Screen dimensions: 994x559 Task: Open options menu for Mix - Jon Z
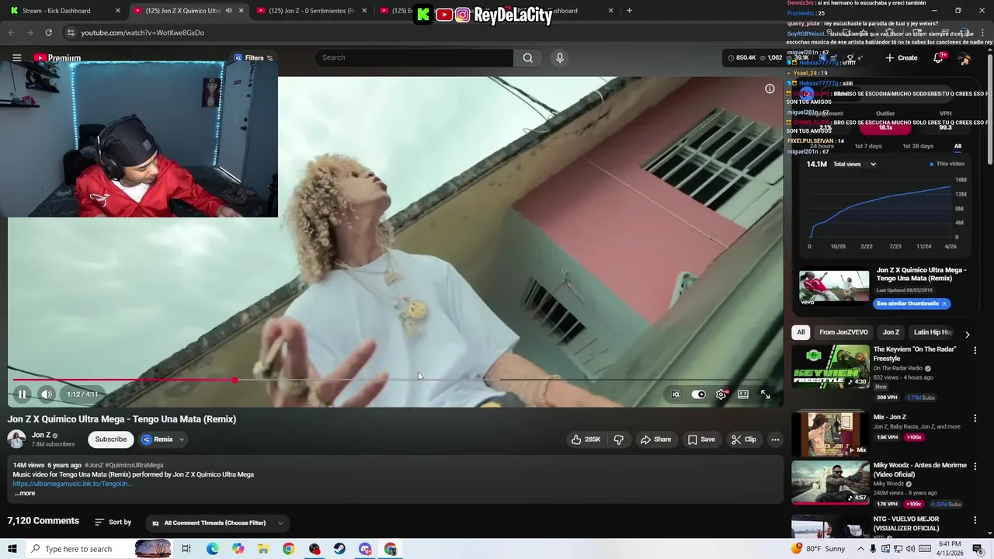tap(975, 418)
